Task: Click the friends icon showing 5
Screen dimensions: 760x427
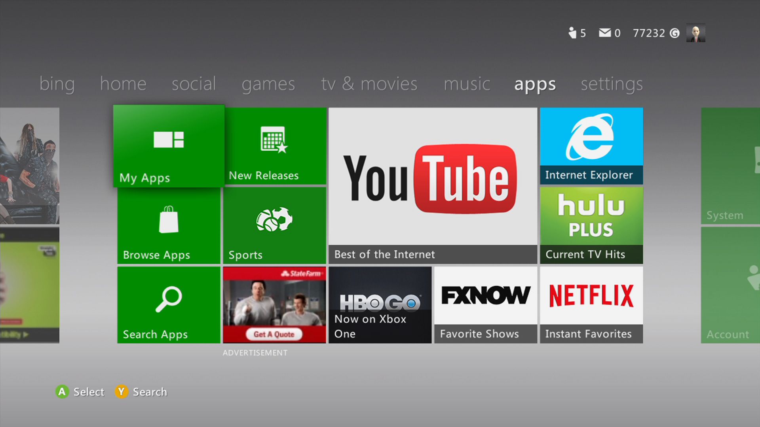Action: click(x=576, y=33)
